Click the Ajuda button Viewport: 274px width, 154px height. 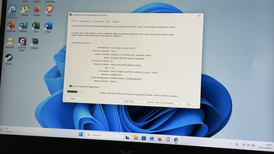73,98
